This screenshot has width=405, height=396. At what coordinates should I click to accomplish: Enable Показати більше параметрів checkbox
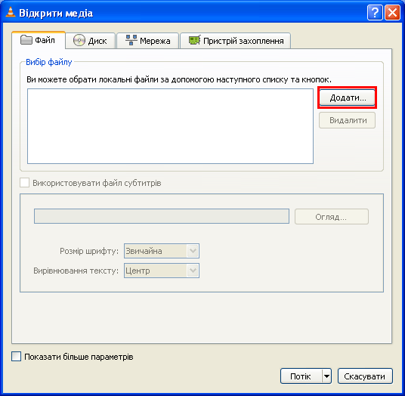pyautogui.click(x=17, y=357)
